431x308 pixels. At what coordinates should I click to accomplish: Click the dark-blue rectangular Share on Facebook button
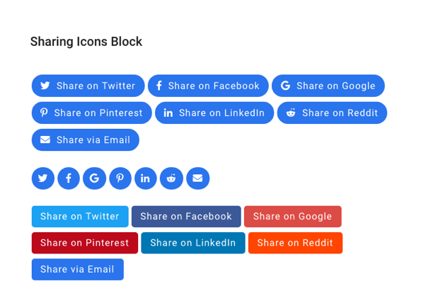186,217
